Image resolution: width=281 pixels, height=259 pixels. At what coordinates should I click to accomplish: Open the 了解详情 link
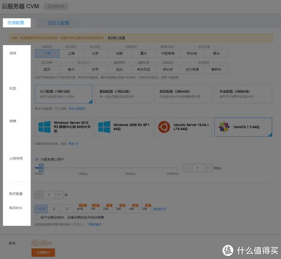coord(94,224)
